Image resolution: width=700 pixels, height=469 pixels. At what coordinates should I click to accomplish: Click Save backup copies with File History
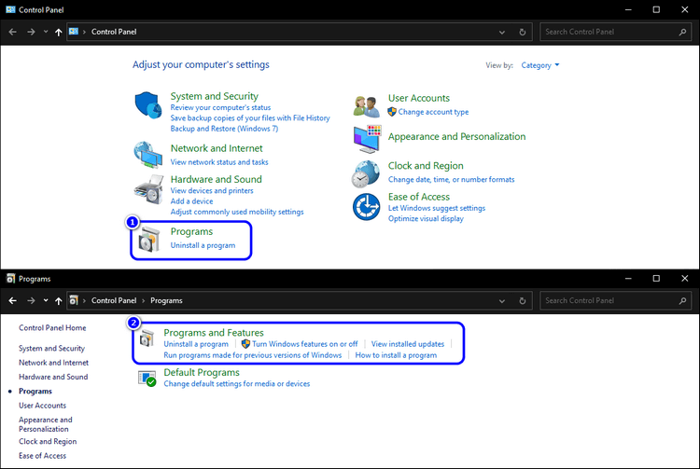pos(250,117)
